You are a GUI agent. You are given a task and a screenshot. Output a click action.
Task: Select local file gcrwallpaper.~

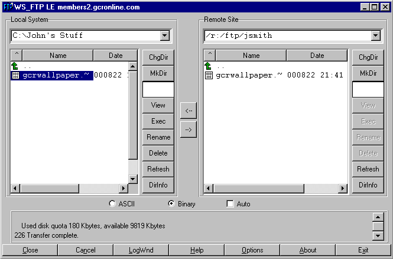56,75
